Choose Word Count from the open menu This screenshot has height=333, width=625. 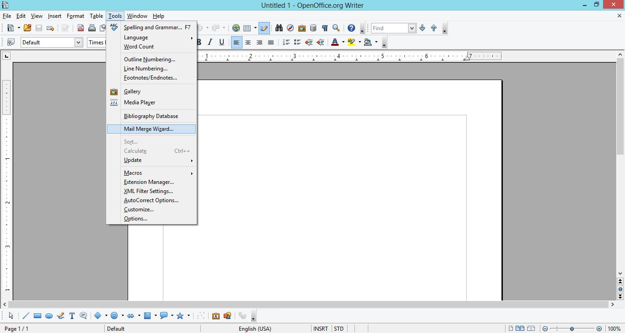[139, 46]
